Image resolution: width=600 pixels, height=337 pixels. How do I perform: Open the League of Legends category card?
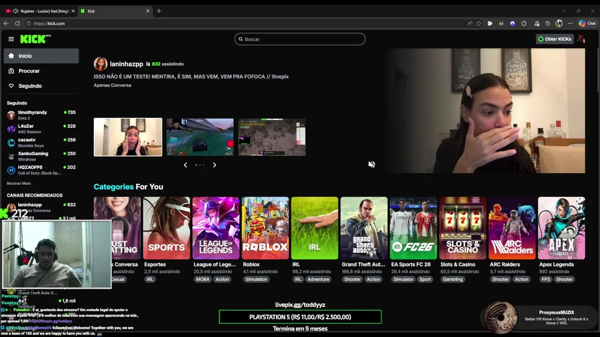click(216, 228)
